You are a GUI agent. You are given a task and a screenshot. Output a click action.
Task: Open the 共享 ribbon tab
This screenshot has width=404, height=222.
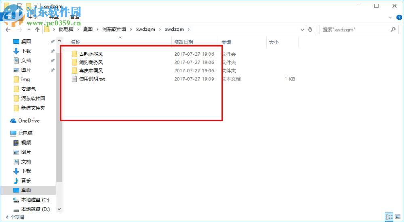54,17
